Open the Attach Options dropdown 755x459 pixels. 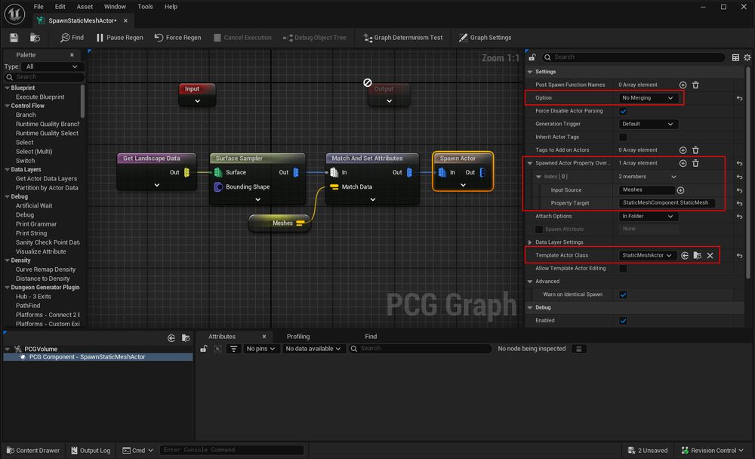click(648, 216)
